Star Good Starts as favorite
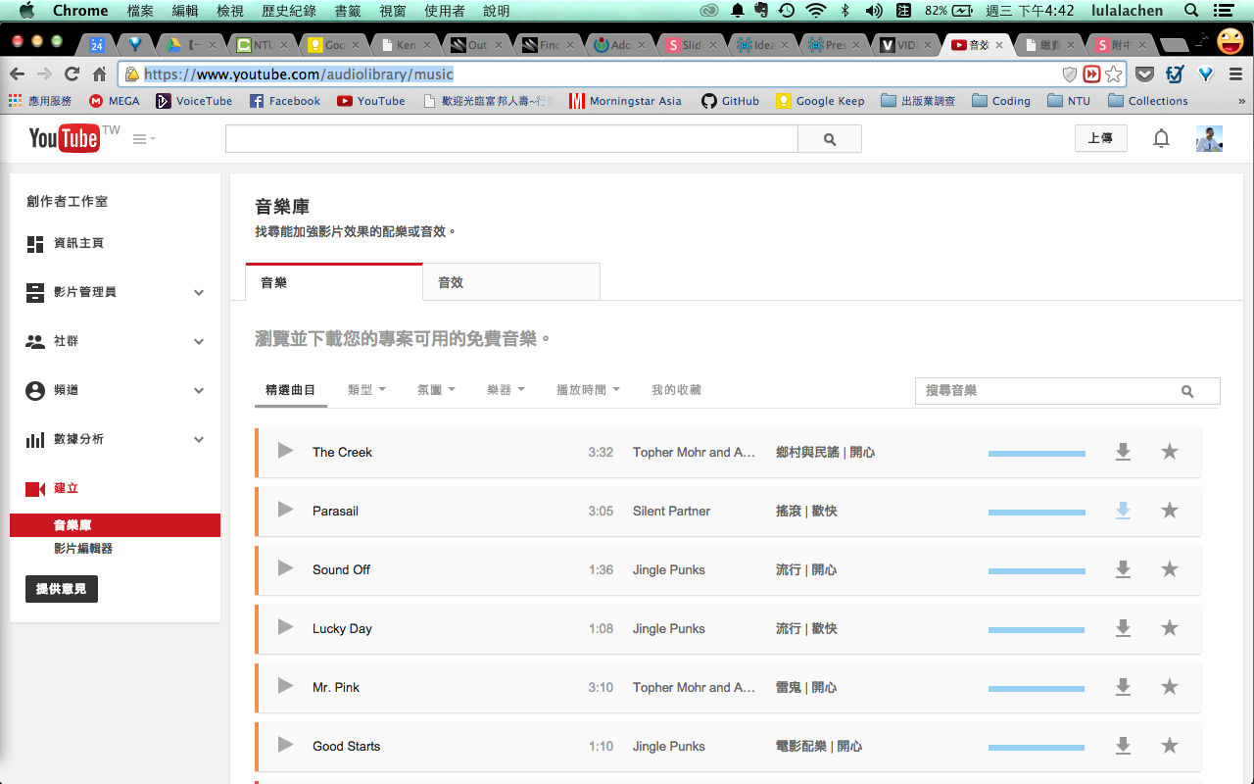The height and width of the screenshot is (784, 1254). tap(1169, 746)
